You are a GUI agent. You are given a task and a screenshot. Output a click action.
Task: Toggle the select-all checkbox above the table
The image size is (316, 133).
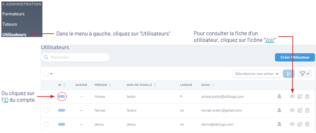[x=46, y=74]
